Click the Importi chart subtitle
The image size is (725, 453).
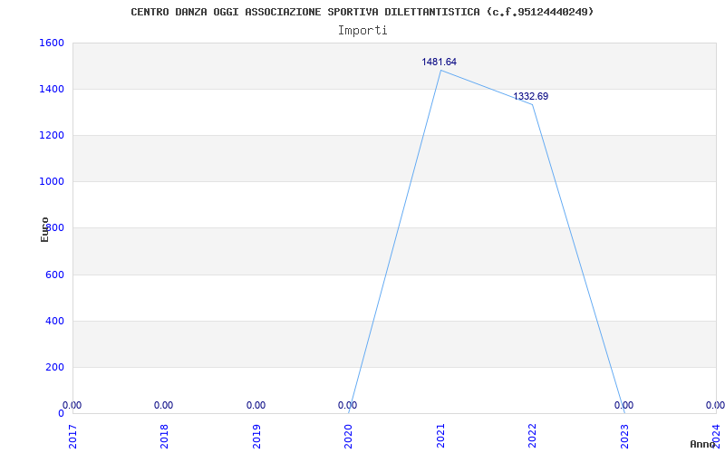tap(362, 31)
